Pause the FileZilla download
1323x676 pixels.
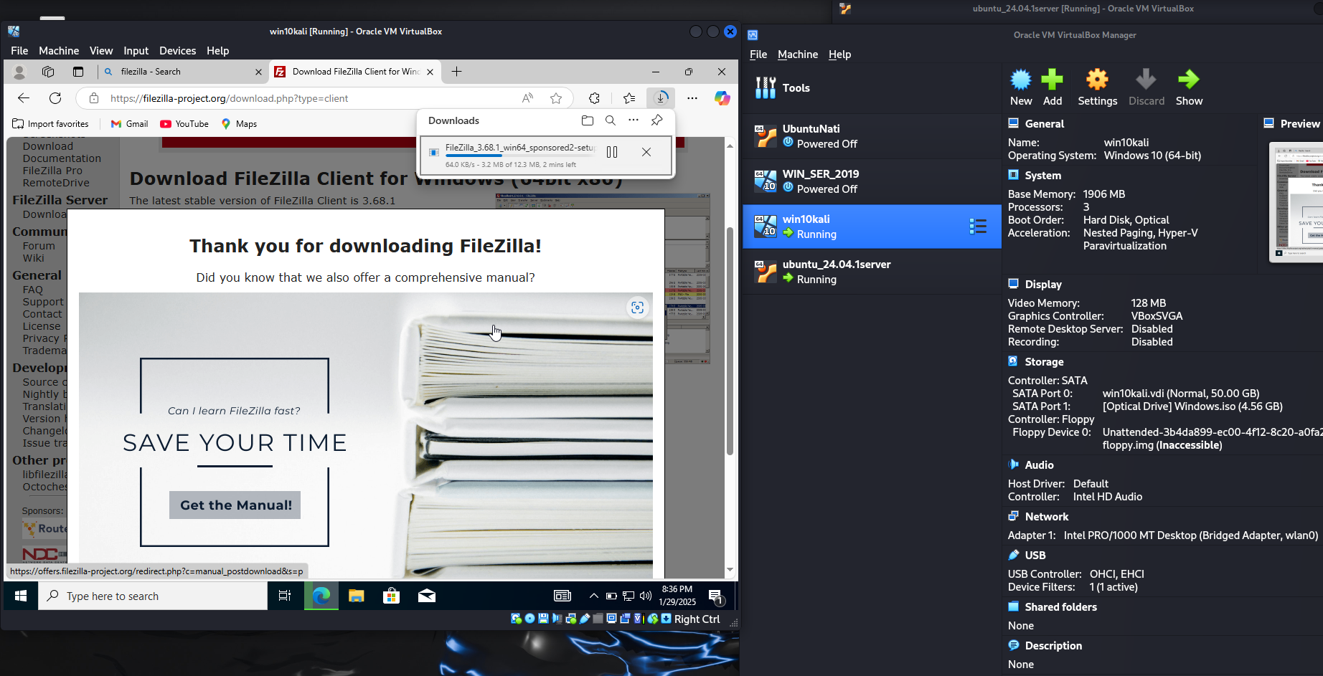[x=612, y=152]
